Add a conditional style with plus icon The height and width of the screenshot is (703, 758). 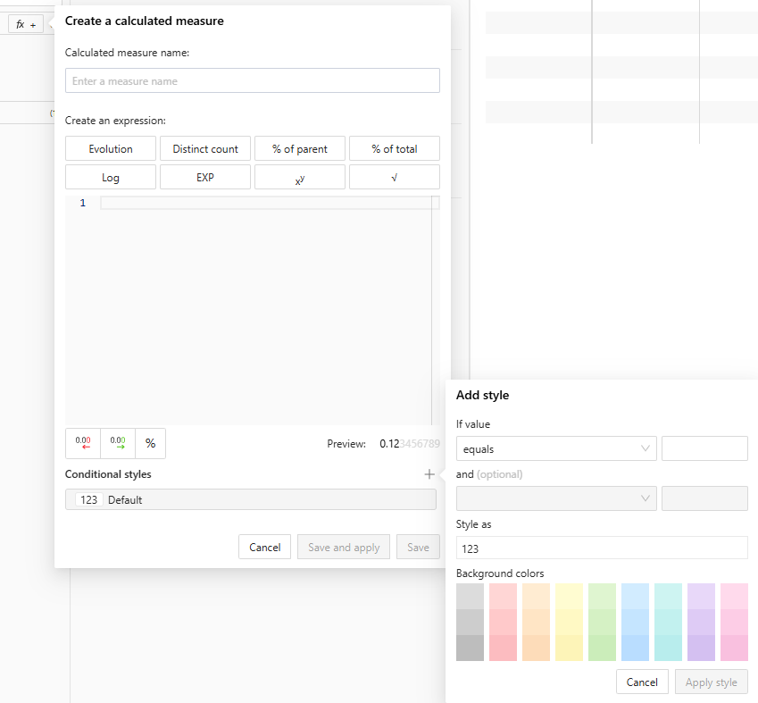pos(429,474)
